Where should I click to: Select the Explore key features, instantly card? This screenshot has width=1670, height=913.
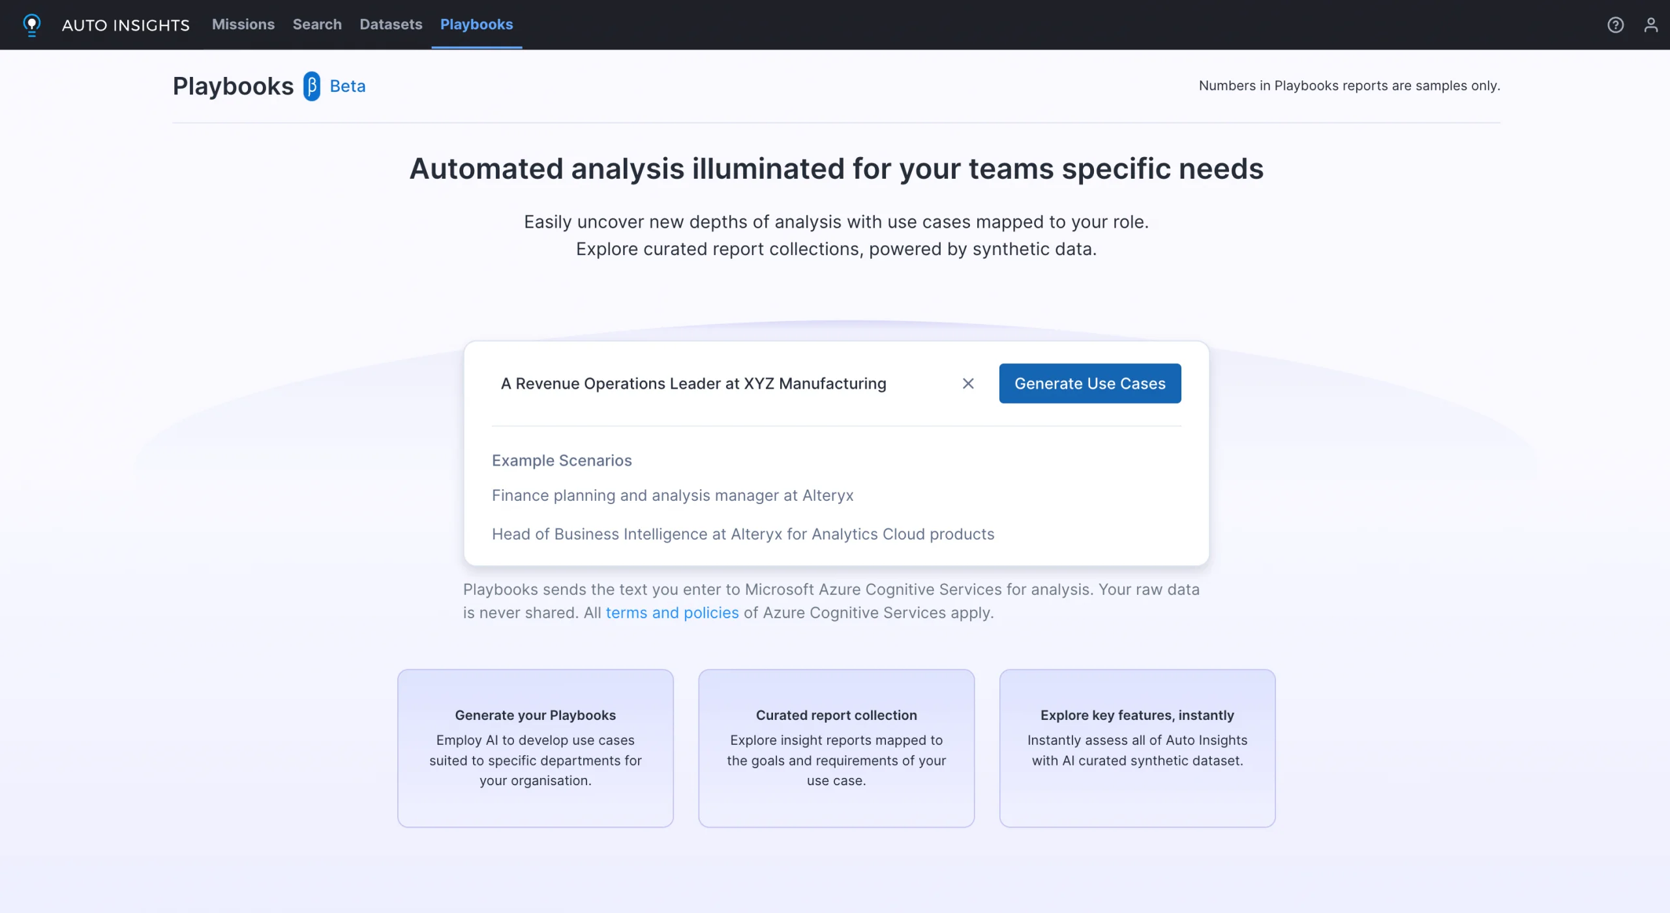[1137, 749]
